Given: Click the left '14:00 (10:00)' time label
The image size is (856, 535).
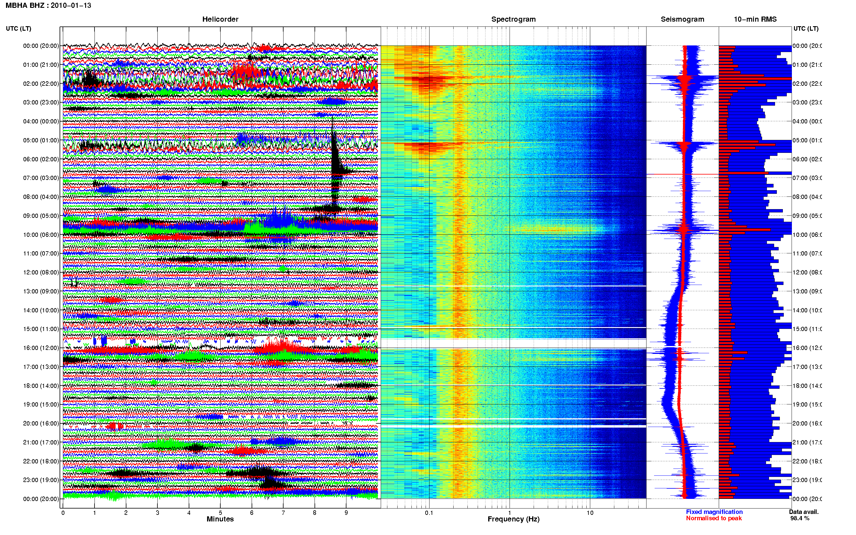Looking at the screenshot, I should pyautogui.click(x=41, y=310).
